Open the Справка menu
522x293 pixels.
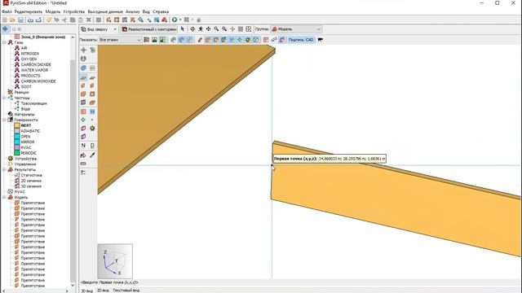(x=161, y=11)
